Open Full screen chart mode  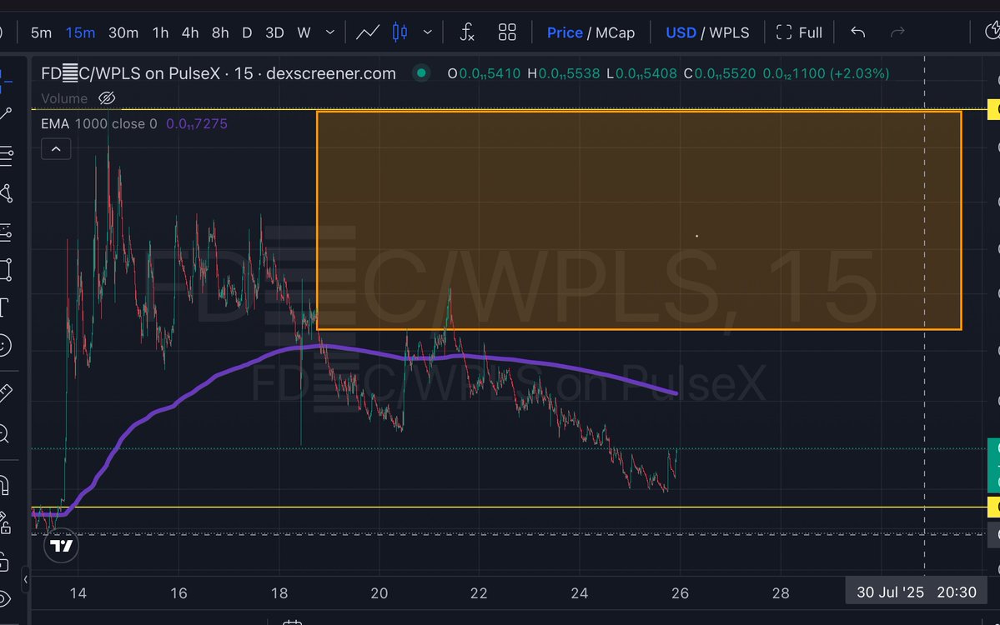pyautogui.click(x=799, y=32)
